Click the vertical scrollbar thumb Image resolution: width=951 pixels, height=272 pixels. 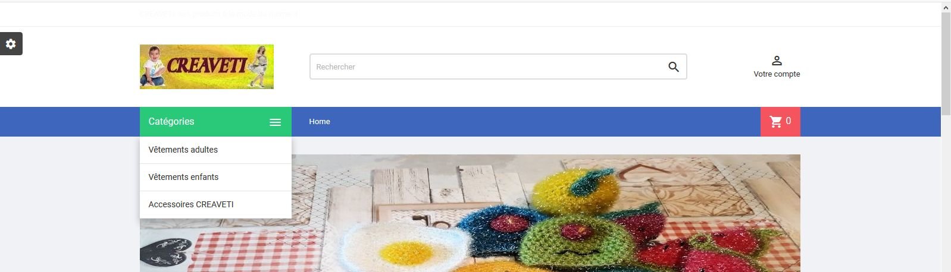946,64
